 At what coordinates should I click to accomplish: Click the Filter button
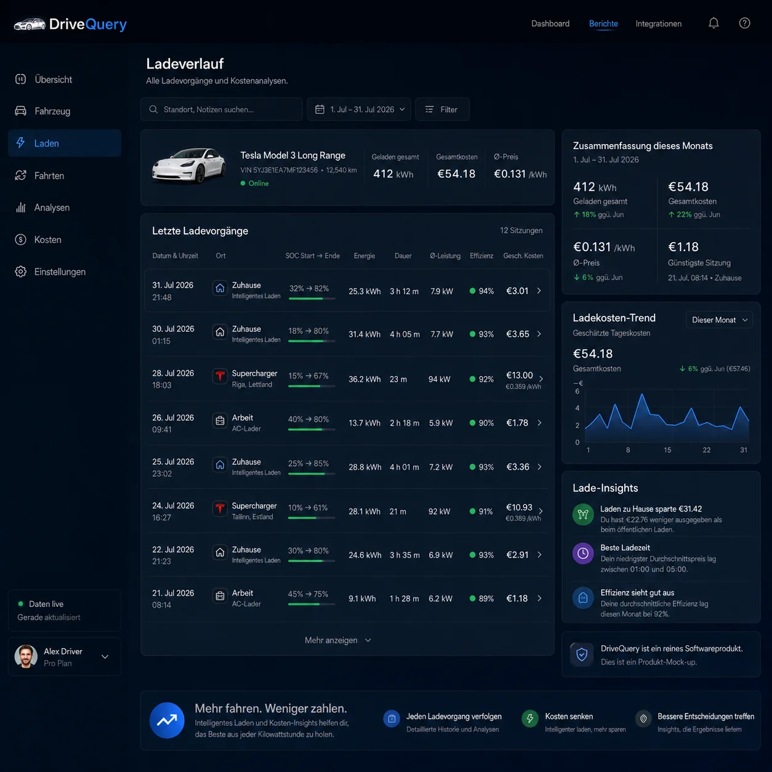point(442,110)
